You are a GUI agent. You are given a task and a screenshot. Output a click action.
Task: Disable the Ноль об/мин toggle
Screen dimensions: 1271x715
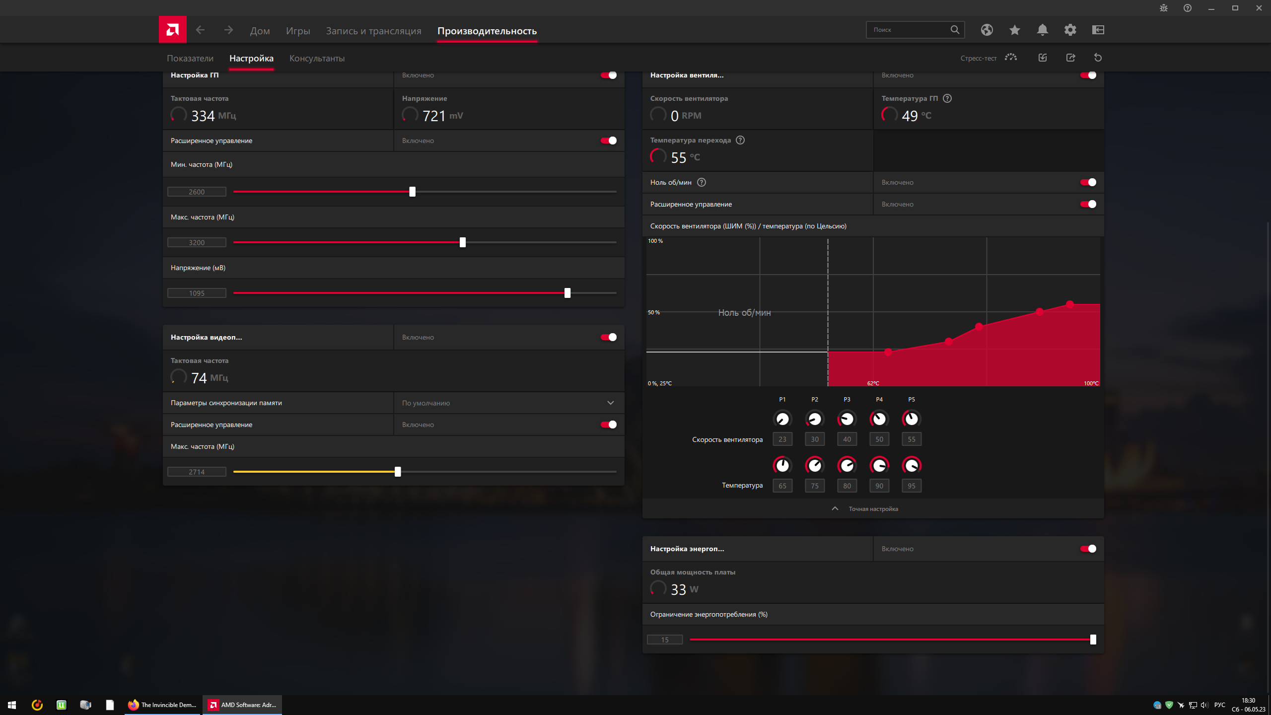point(1088,182)
